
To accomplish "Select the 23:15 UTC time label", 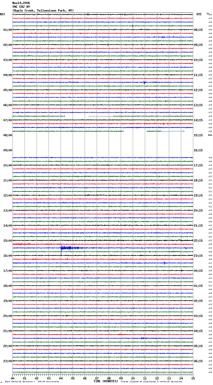I will click(x=198, y=256).
